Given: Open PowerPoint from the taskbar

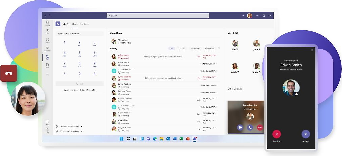Looking at the screenshot, I should 188,139.
